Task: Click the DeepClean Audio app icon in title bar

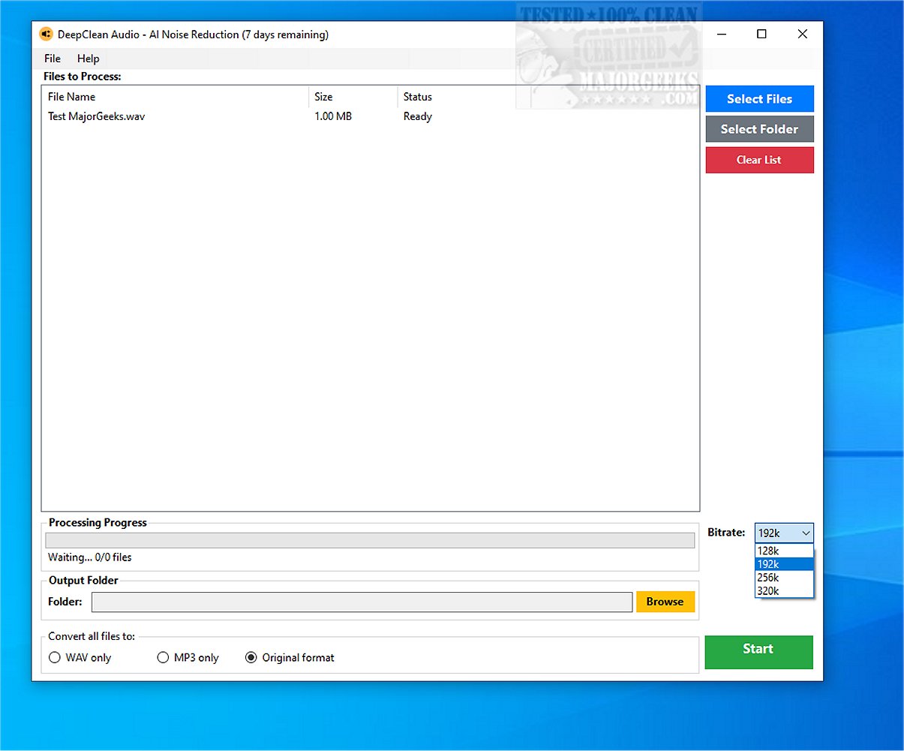Action: coord(46,35)
